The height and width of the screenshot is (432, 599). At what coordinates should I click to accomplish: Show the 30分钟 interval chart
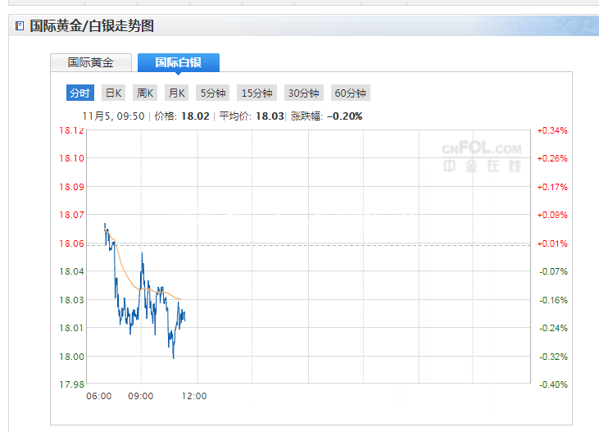304,93
